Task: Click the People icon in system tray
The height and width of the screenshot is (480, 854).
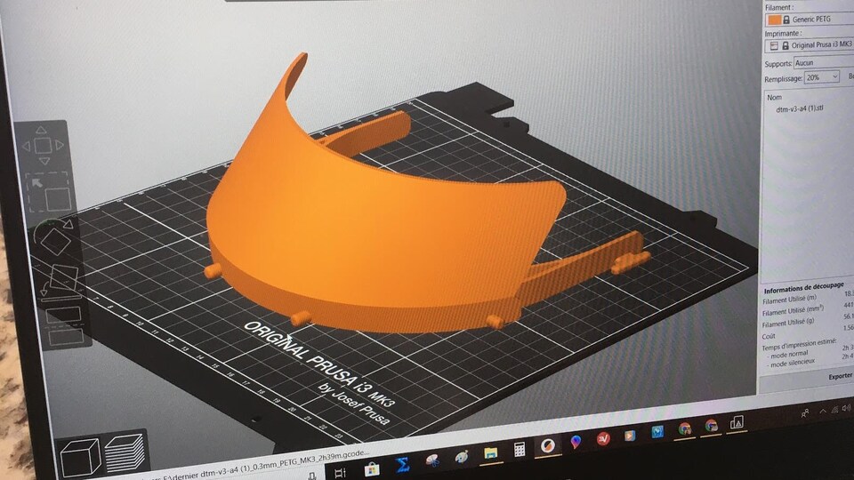Action: [805, 413]
